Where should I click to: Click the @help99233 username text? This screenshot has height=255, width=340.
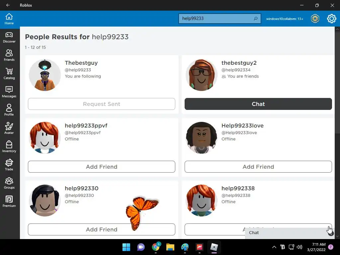pyautogui.click(x=78, y=70)
